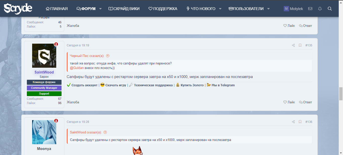Image resolution: width=343 pixels, height=155 pixels.
Task: Open the notifications bell icon
Action: click(320, 9)
